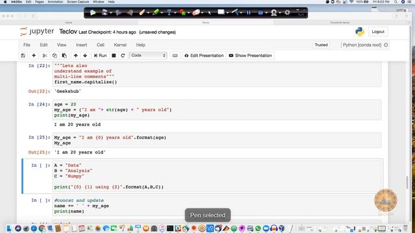Cut selected cells with the scissors icon

[45, 56]
